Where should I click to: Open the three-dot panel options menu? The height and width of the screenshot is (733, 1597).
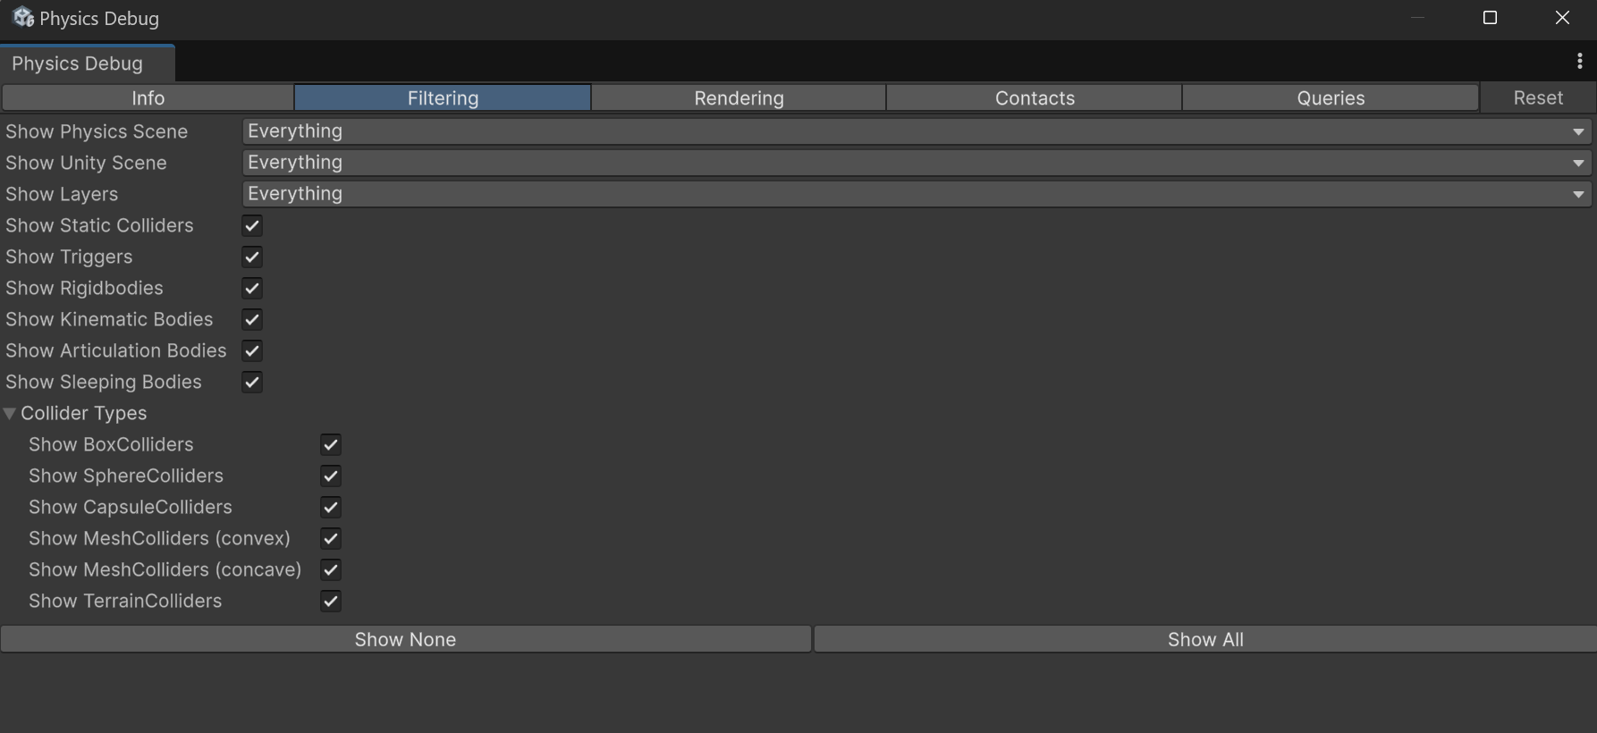(x=1579, y=61)
